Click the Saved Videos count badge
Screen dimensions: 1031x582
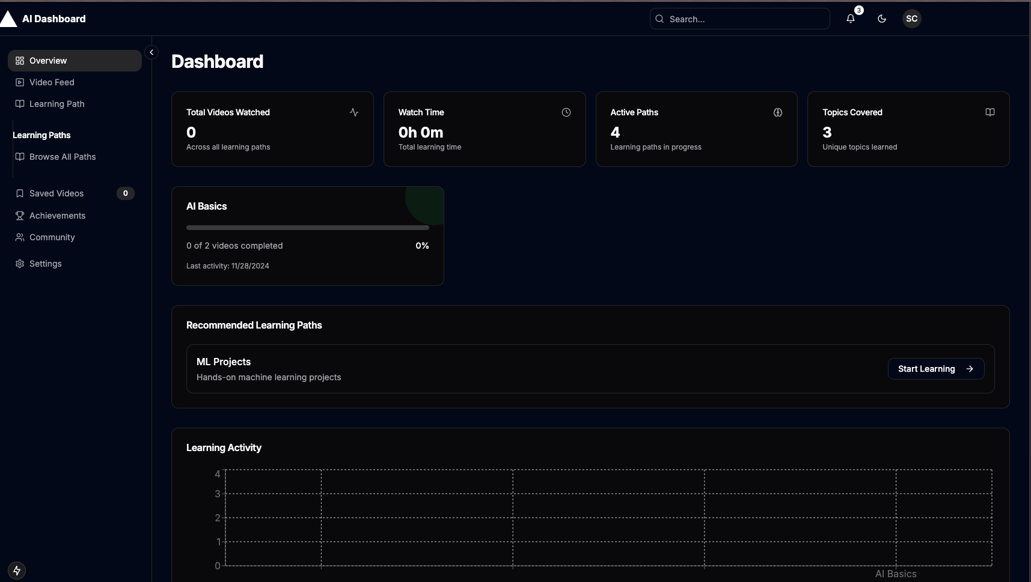click(126, 193)
